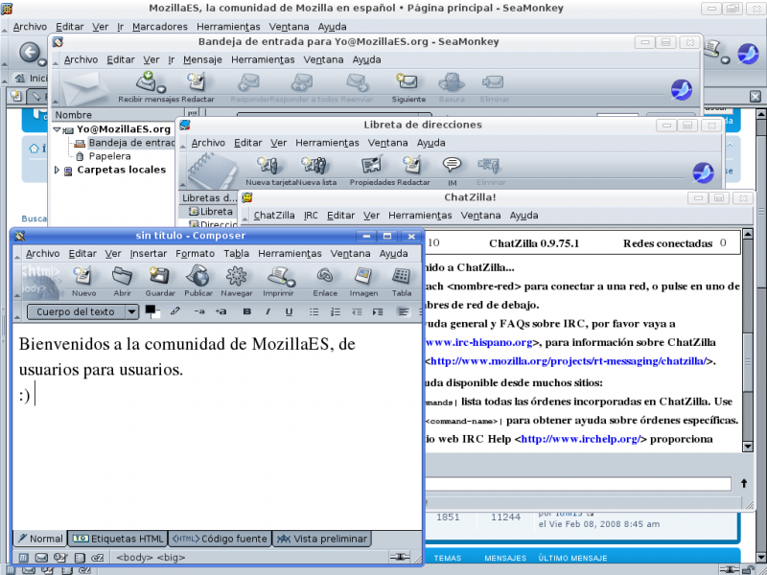Screen dimensions: 767x575
Task: Open Tabla menu in Composer
Action: click(236, 253)
